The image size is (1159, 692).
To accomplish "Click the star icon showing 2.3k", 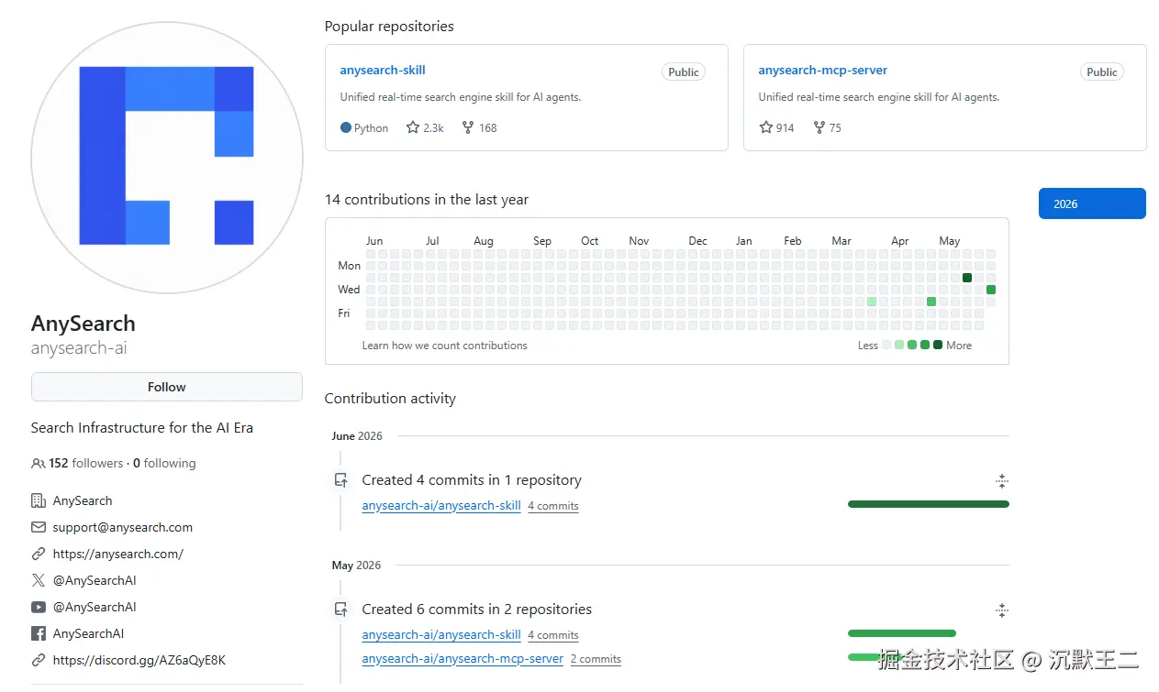I will 413,128.
